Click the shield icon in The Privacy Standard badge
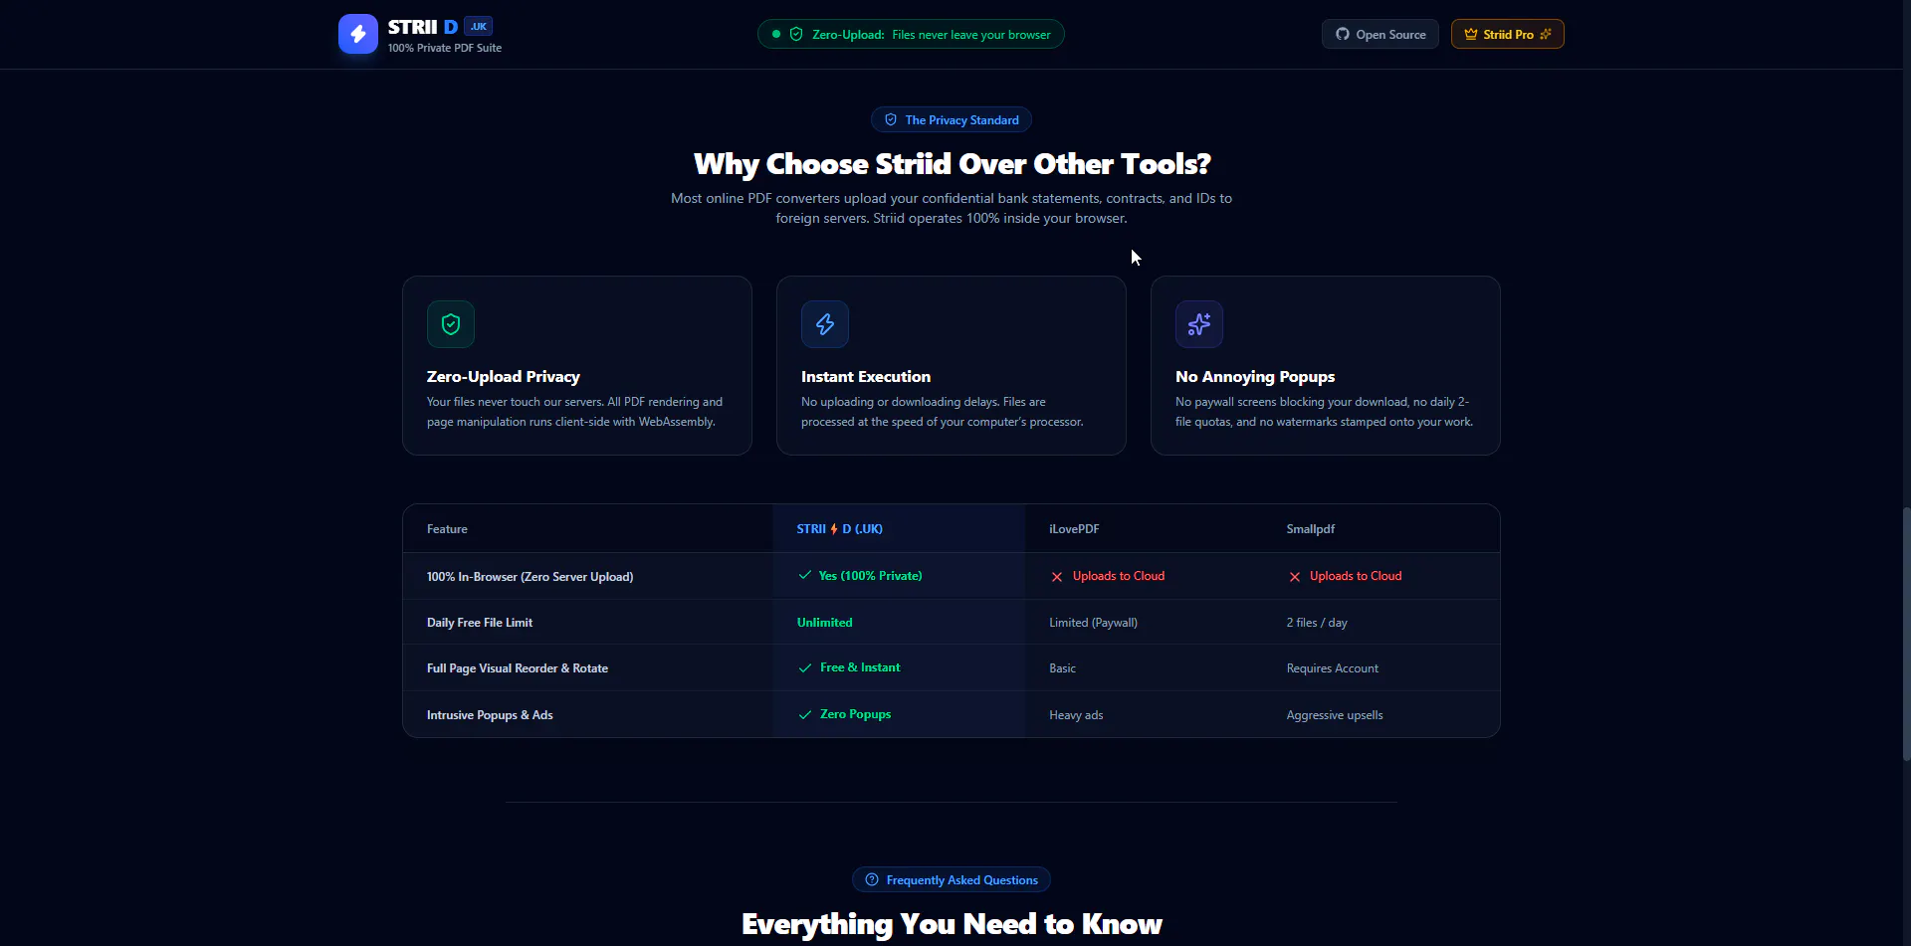 [x=891, y=120]
